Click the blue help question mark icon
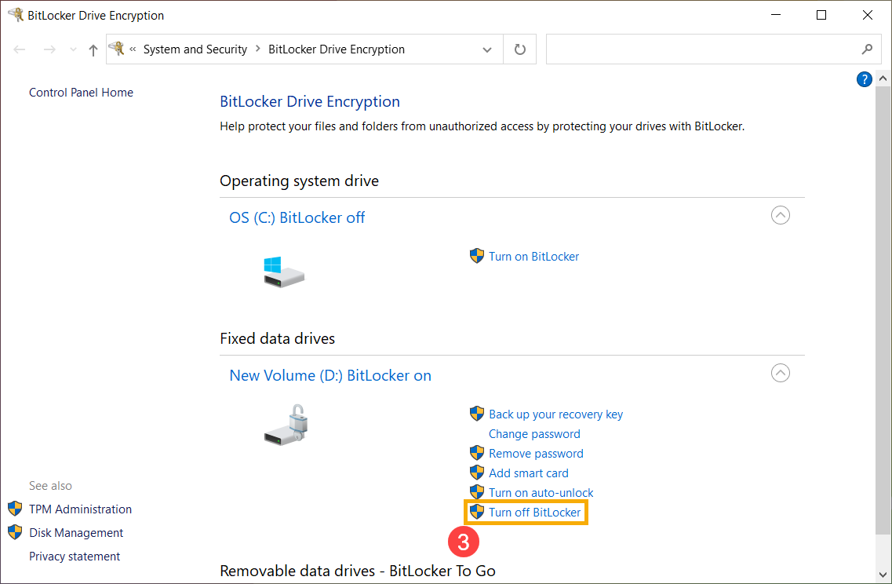The image size is (892, 584). [864, 80]
